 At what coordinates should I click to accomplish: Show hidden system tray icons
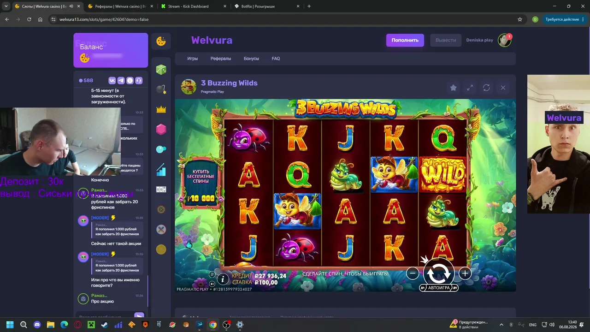coord(501,325)
